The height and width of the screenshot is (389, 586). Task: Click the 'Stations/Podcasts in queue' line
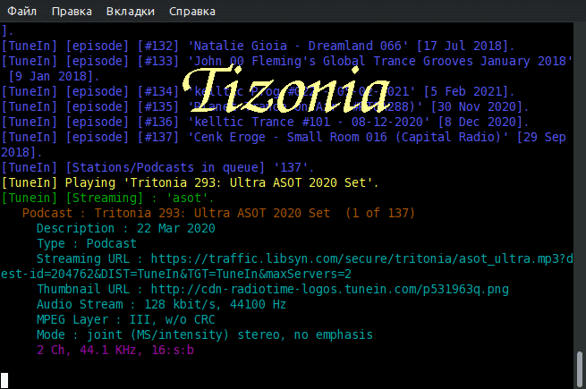click(157, 167)
